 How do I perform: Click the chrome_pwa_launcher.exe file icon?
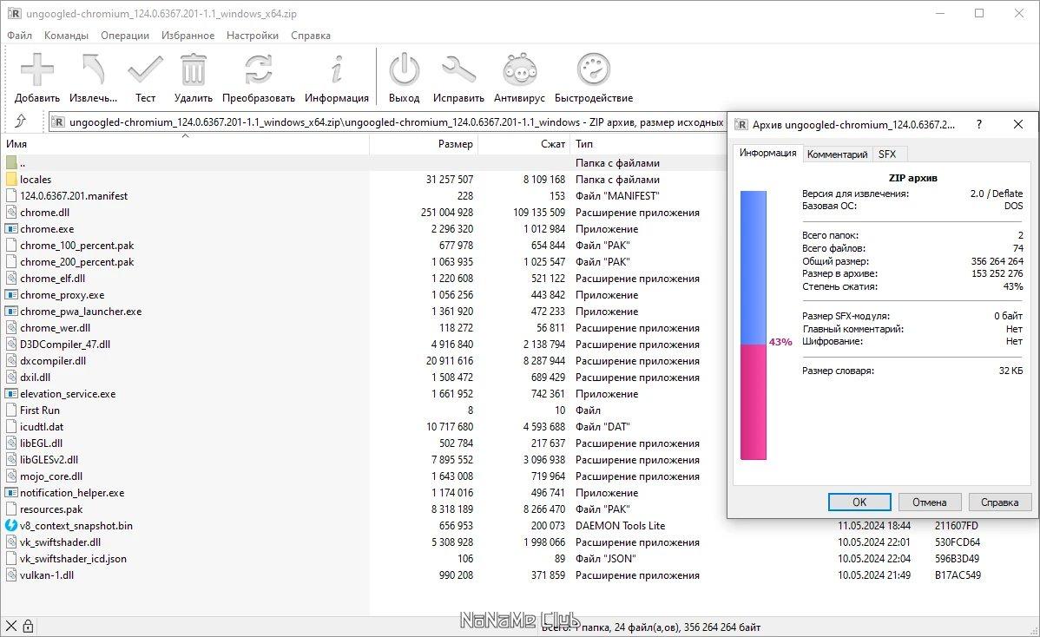pyautogui.click(x=10, y=311)
